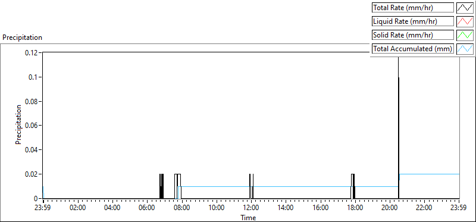Click the Precipitation chart title above the graph
Image resolution: width=476 pixels, height=222 pixels.
[x=22, y=37]
